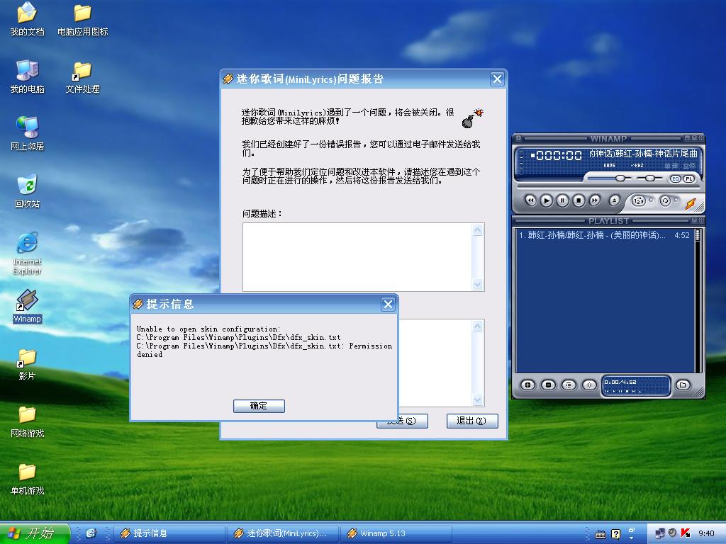Open the playlist manage folder button
The width and height of the screenshot is (726, 544).
[682, 385]
